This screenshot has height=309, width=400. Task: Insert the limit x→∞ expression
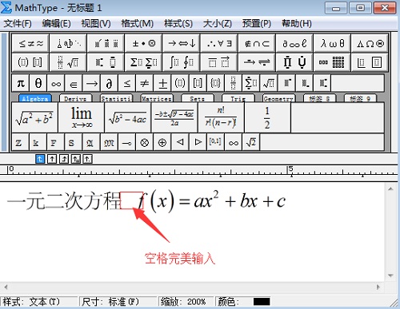pyautogui.click(x=82, y=117)
